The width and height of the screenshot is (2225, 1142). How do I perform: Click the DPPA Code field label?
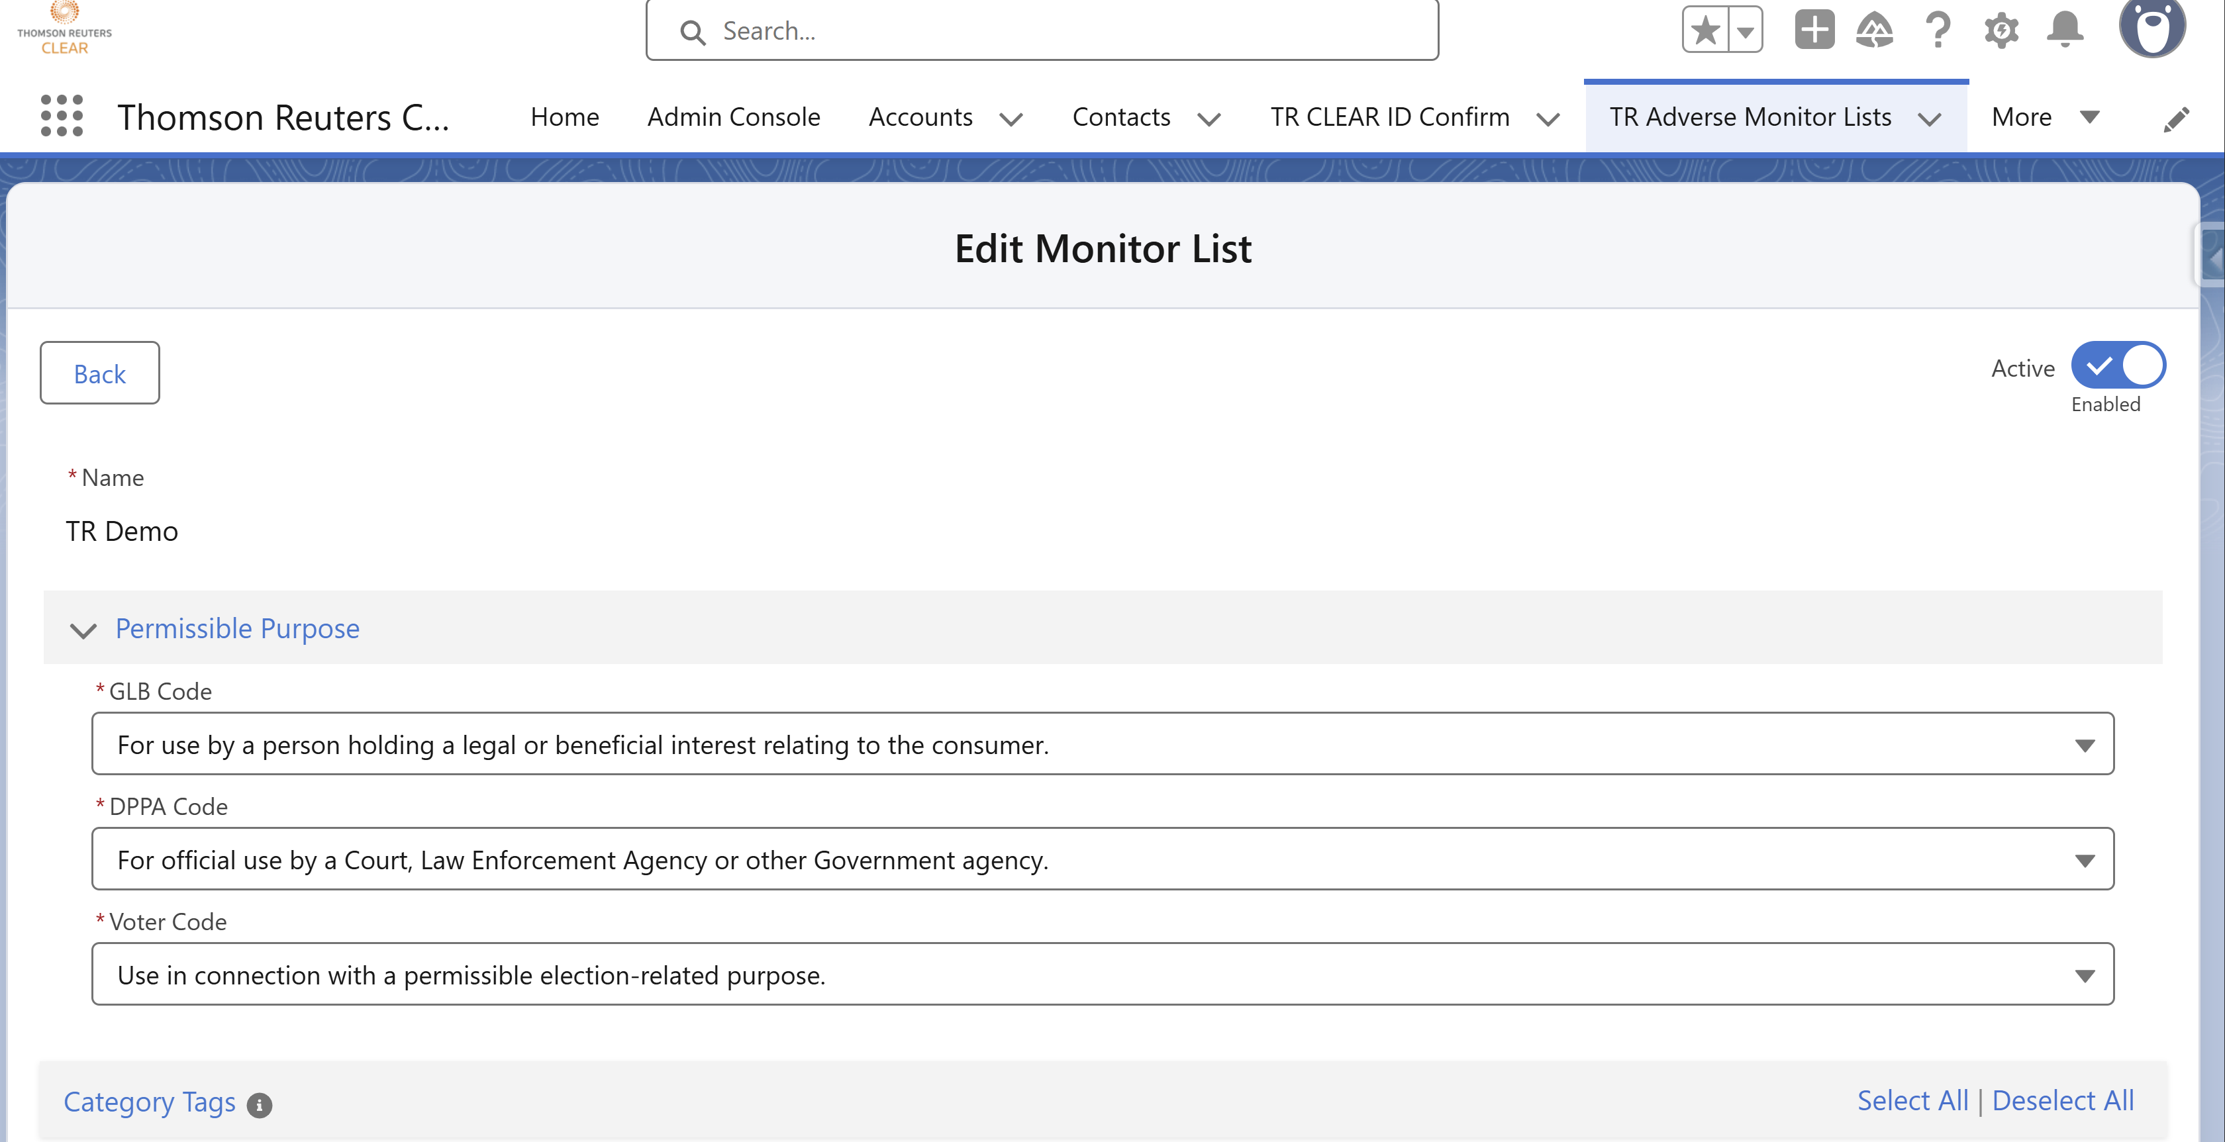pyautogui.click(x=168, y=806)
